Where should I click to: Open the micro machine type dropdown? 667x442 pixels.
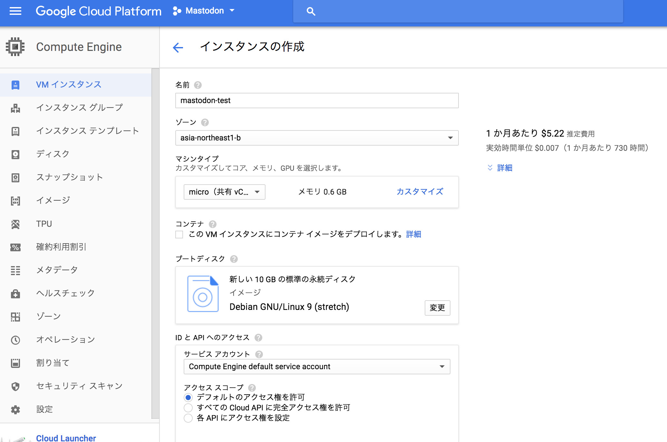(x=224, y=192)
